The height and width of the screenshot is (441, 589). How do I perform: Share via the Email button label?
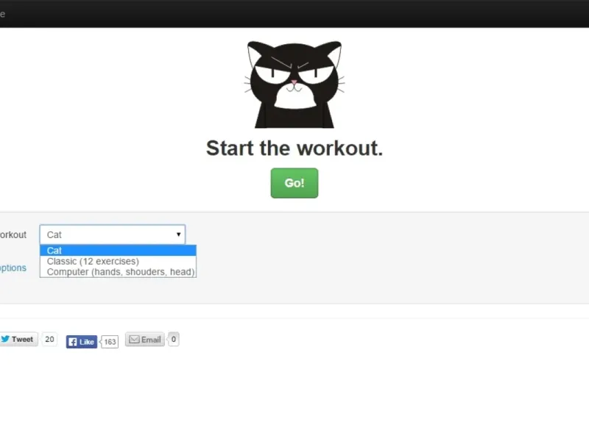[x=151, y=340]
